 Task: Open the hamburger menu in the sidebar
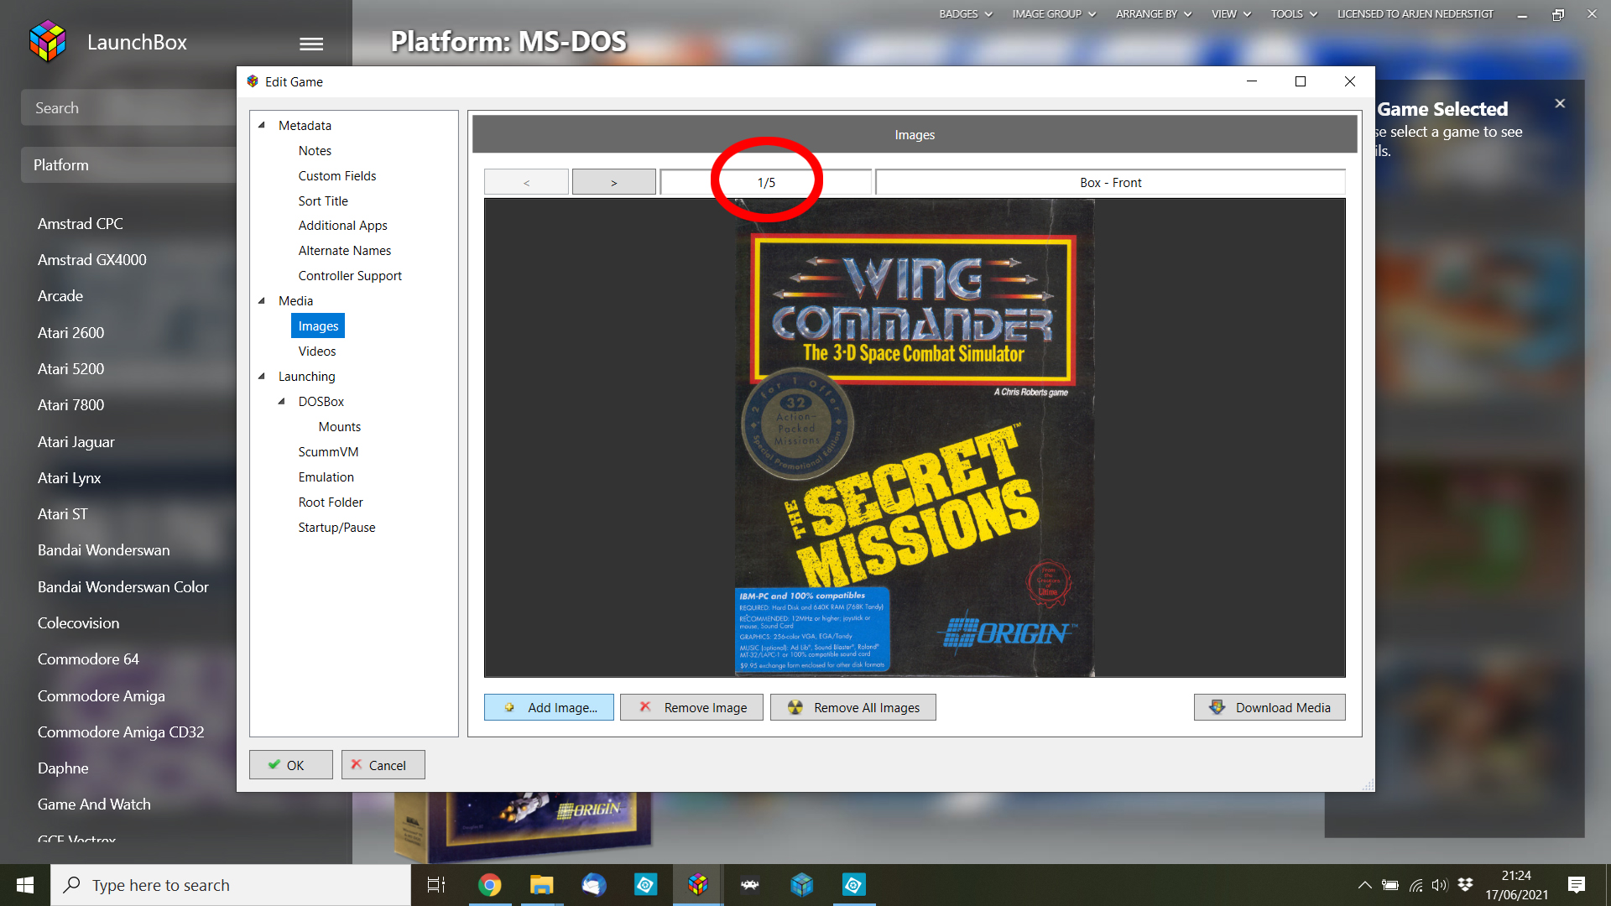coord(311,44)
